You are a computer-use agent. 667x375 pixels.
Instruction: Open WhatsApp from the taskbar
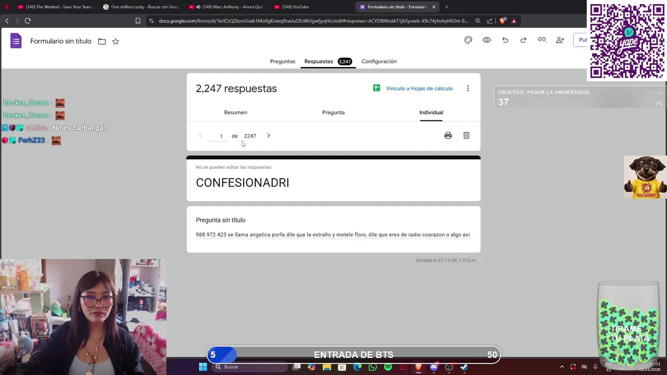click(x=373, y=367)
